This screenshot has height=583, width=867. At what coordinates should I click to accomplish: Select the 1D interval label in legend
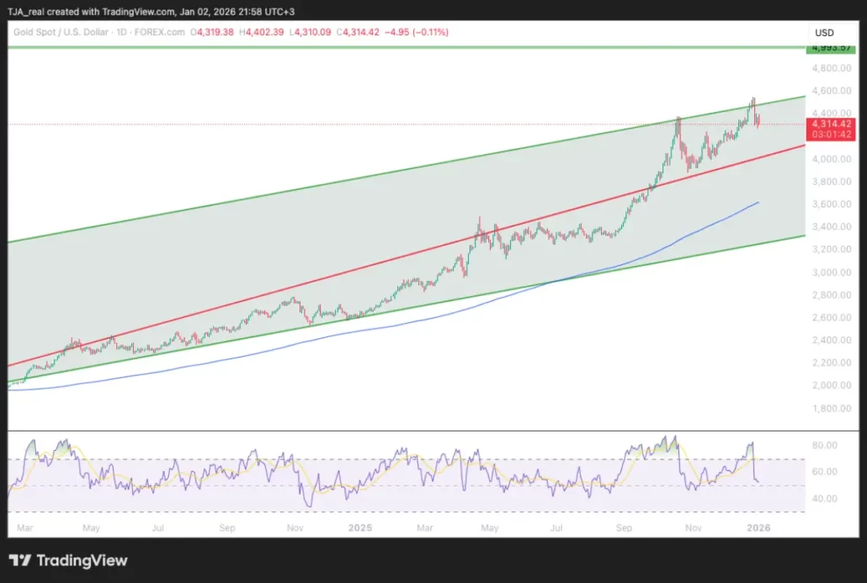[129, 32]
